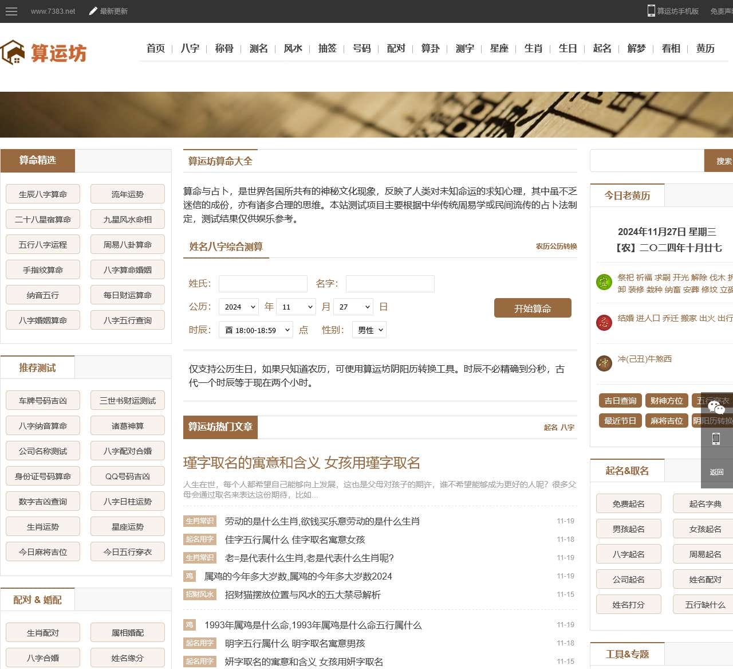The width and height of the screenshot is (733, 669).
Task: Click the mobile phone floating icon
Action: click(x=716, y=439)
